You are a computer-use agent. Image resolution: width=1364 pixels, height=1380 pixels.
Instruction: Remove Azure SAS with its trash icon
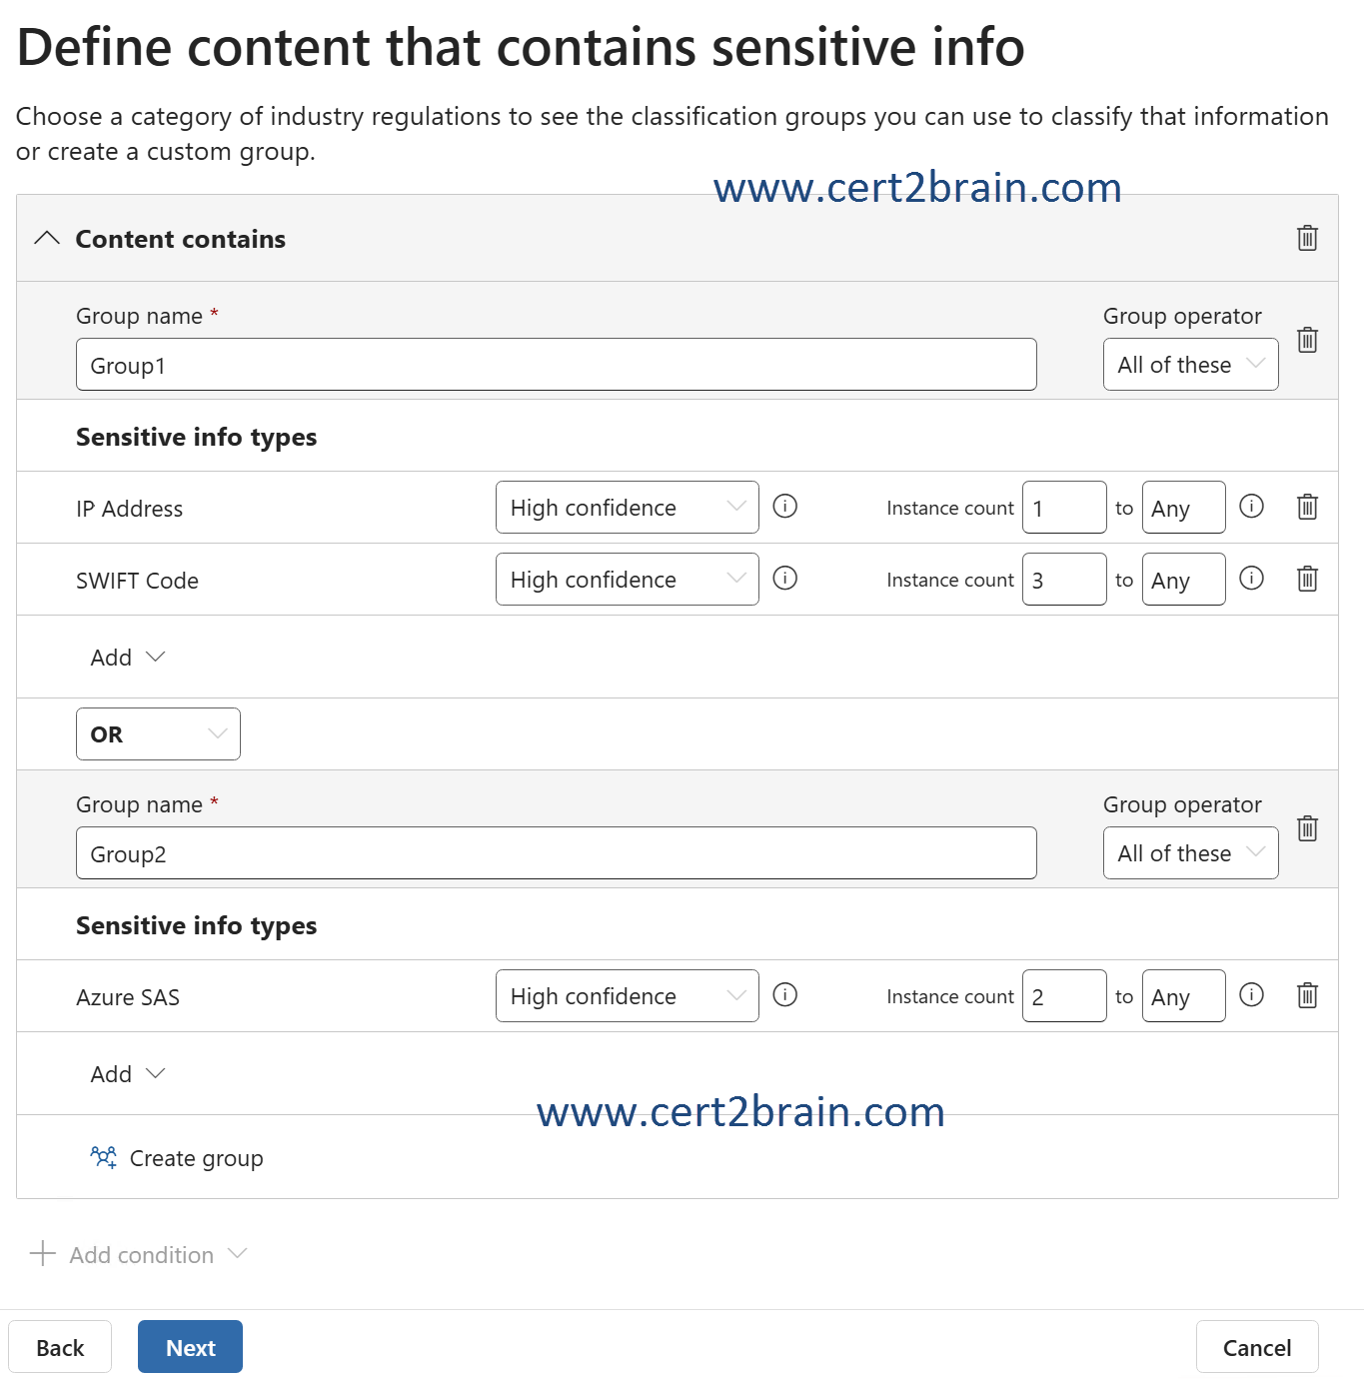click(x=1307, y=995)
